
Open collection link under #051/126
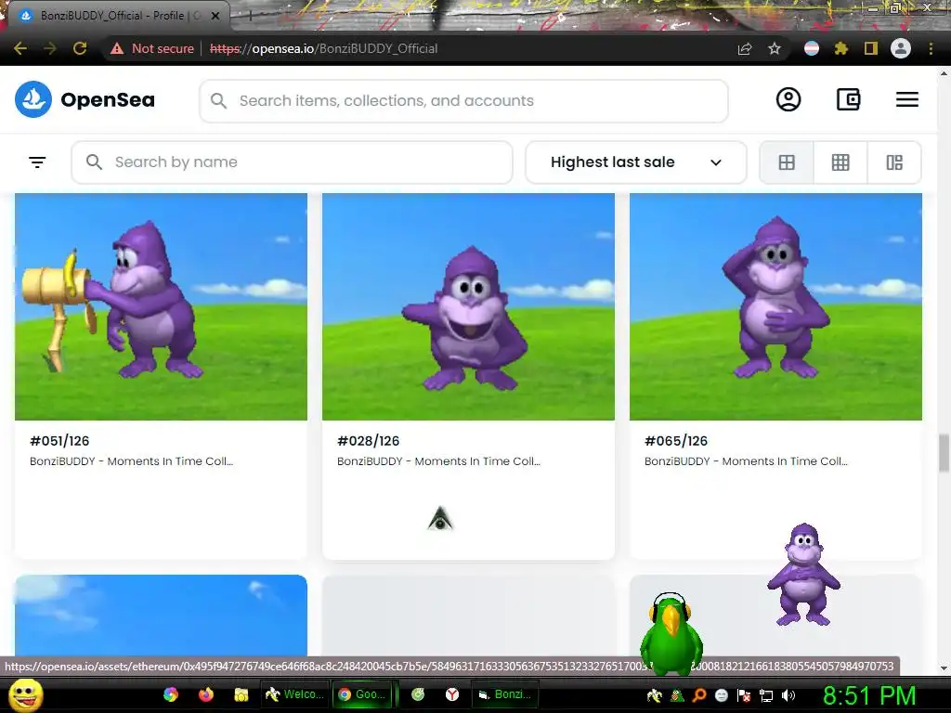(x=131, y=461)
